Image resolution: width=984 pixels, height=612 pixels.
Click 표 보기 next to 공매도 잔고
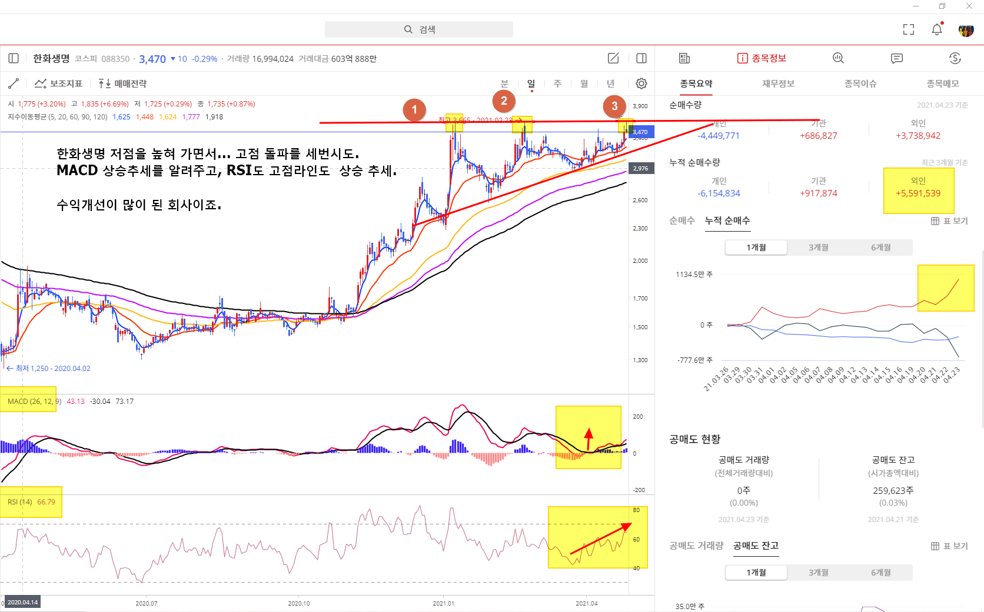pyautogui.click(x=949, y=546)
